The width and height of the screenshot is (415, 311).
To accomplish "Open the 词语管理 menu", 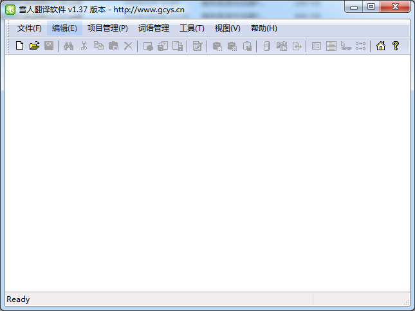I will pyautogui.click(x=154, y=28).
